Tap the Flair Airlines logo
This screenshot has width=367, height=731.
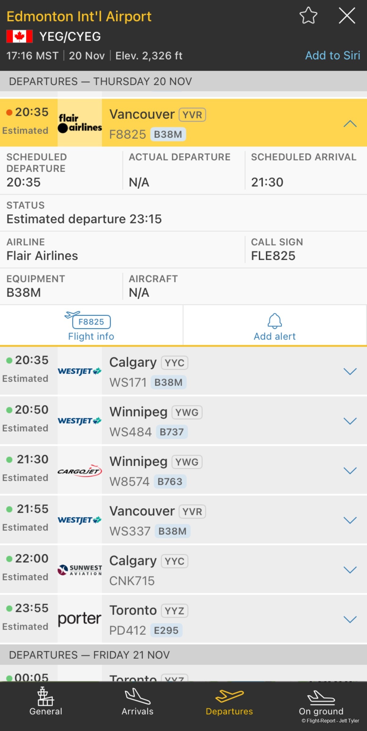point(80,123)
